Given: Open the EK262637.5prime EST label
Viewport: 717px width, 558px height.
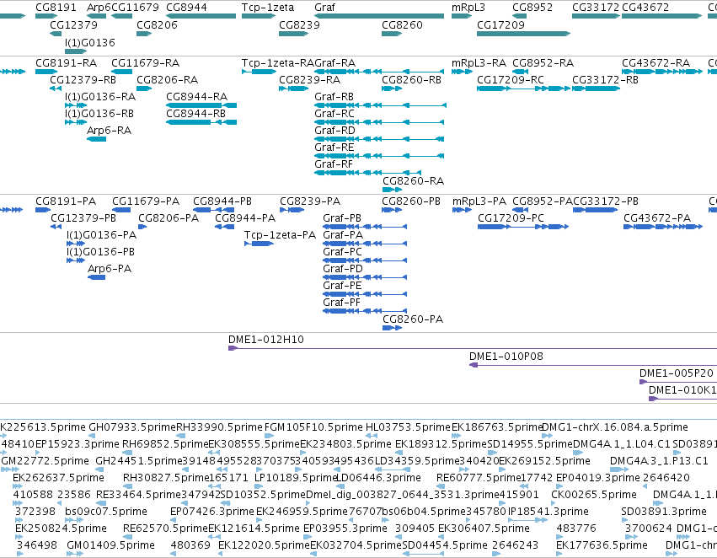Looking at the screenshot, I should tap(58, 478).
